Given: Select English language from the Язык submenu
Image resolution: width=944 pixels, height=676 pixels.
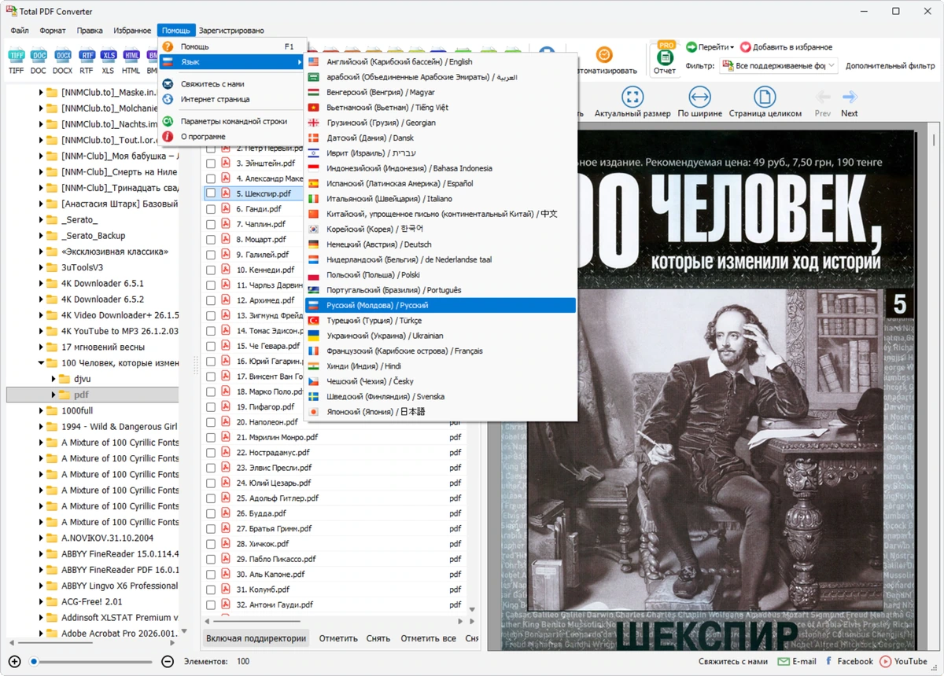Looking at the screenshot, I should tap(441, 62).
